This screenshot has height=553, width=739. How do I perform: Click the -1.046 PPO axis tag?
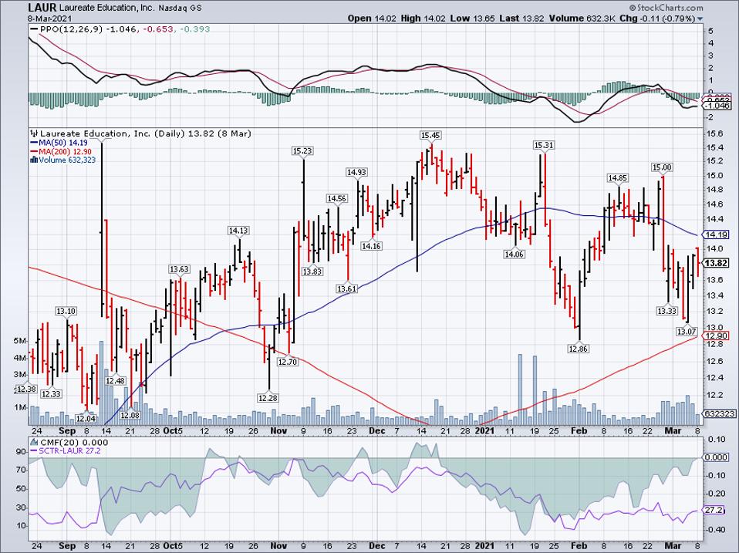click(718, 106)
